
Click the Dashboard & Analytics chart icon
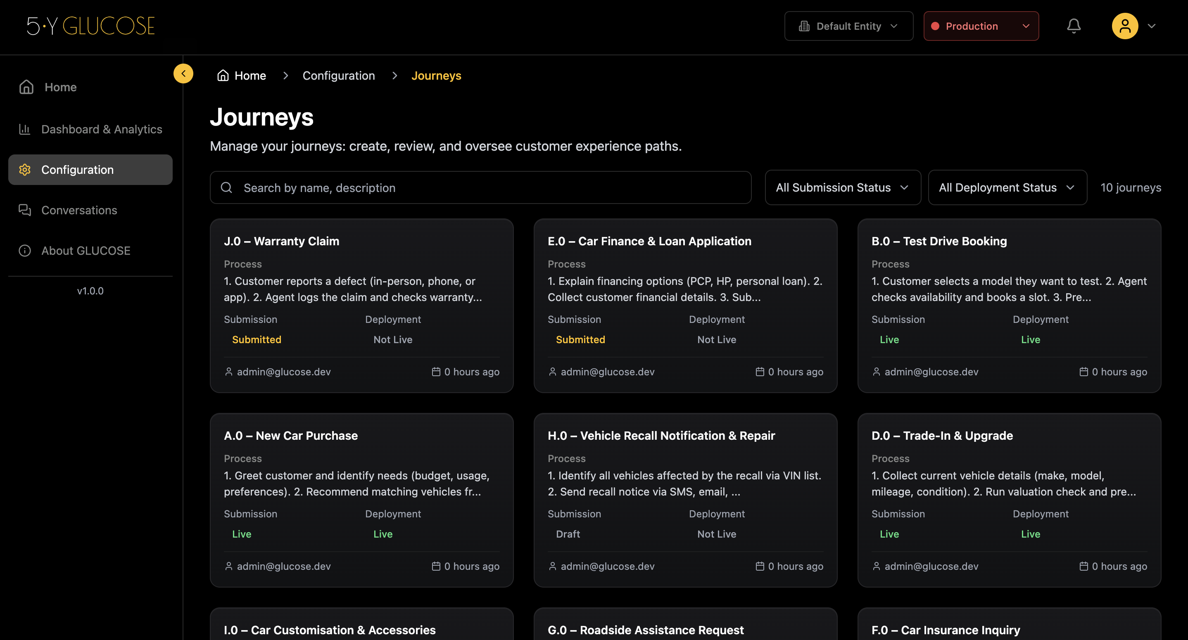tap(24, 129)
